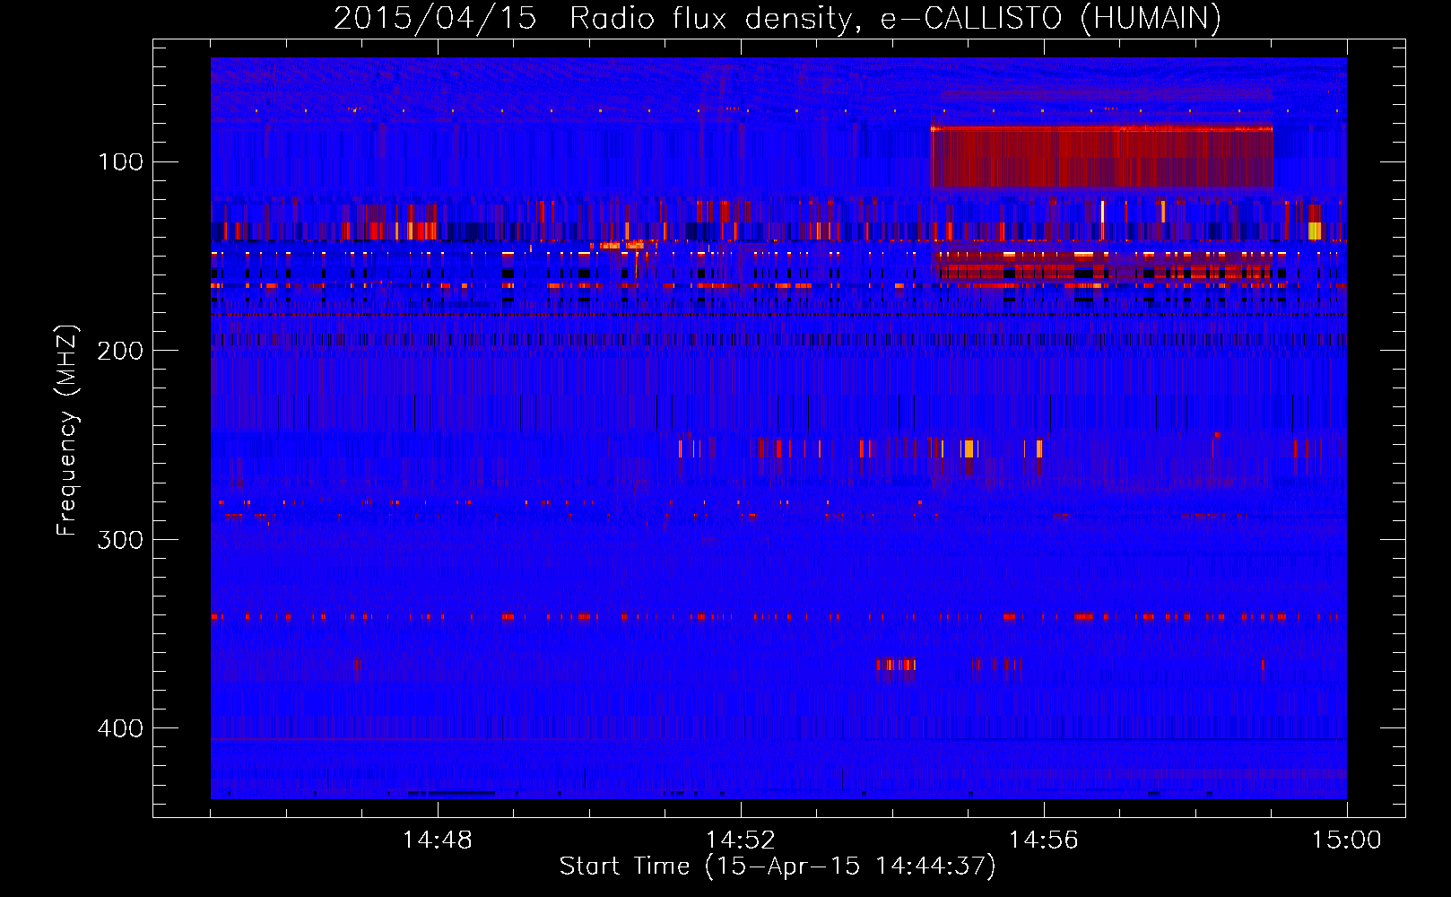
Task: Click the 400 frequency tick label
Action: 120,728
